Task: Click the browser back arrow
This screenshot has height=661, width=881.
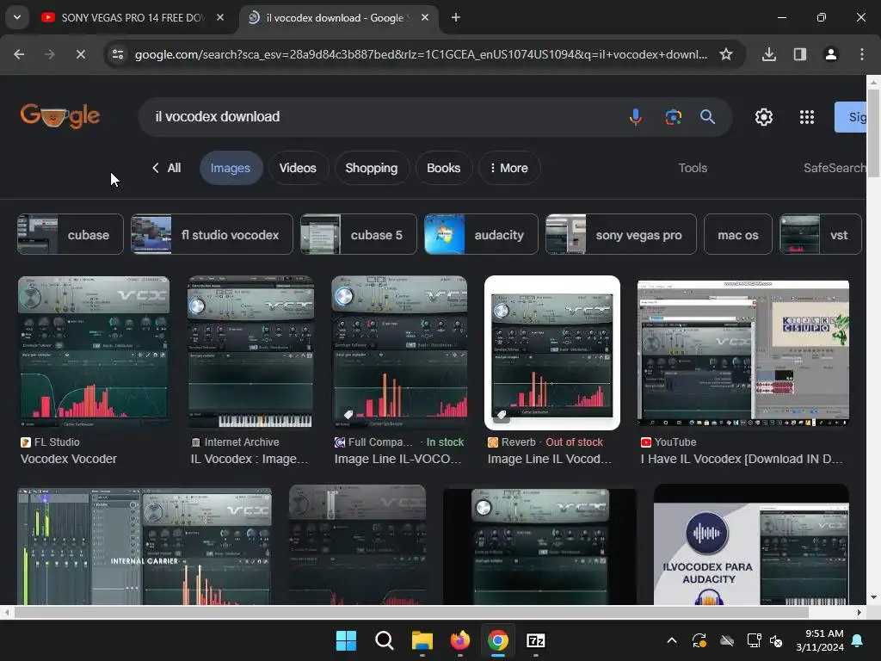Action: [19, 54]
